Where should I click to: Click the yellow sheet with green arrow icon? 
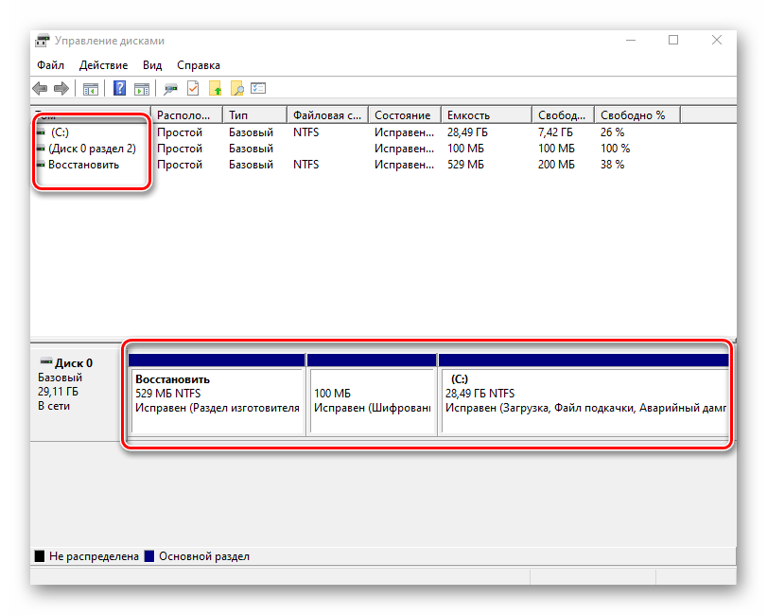point(215,89)
